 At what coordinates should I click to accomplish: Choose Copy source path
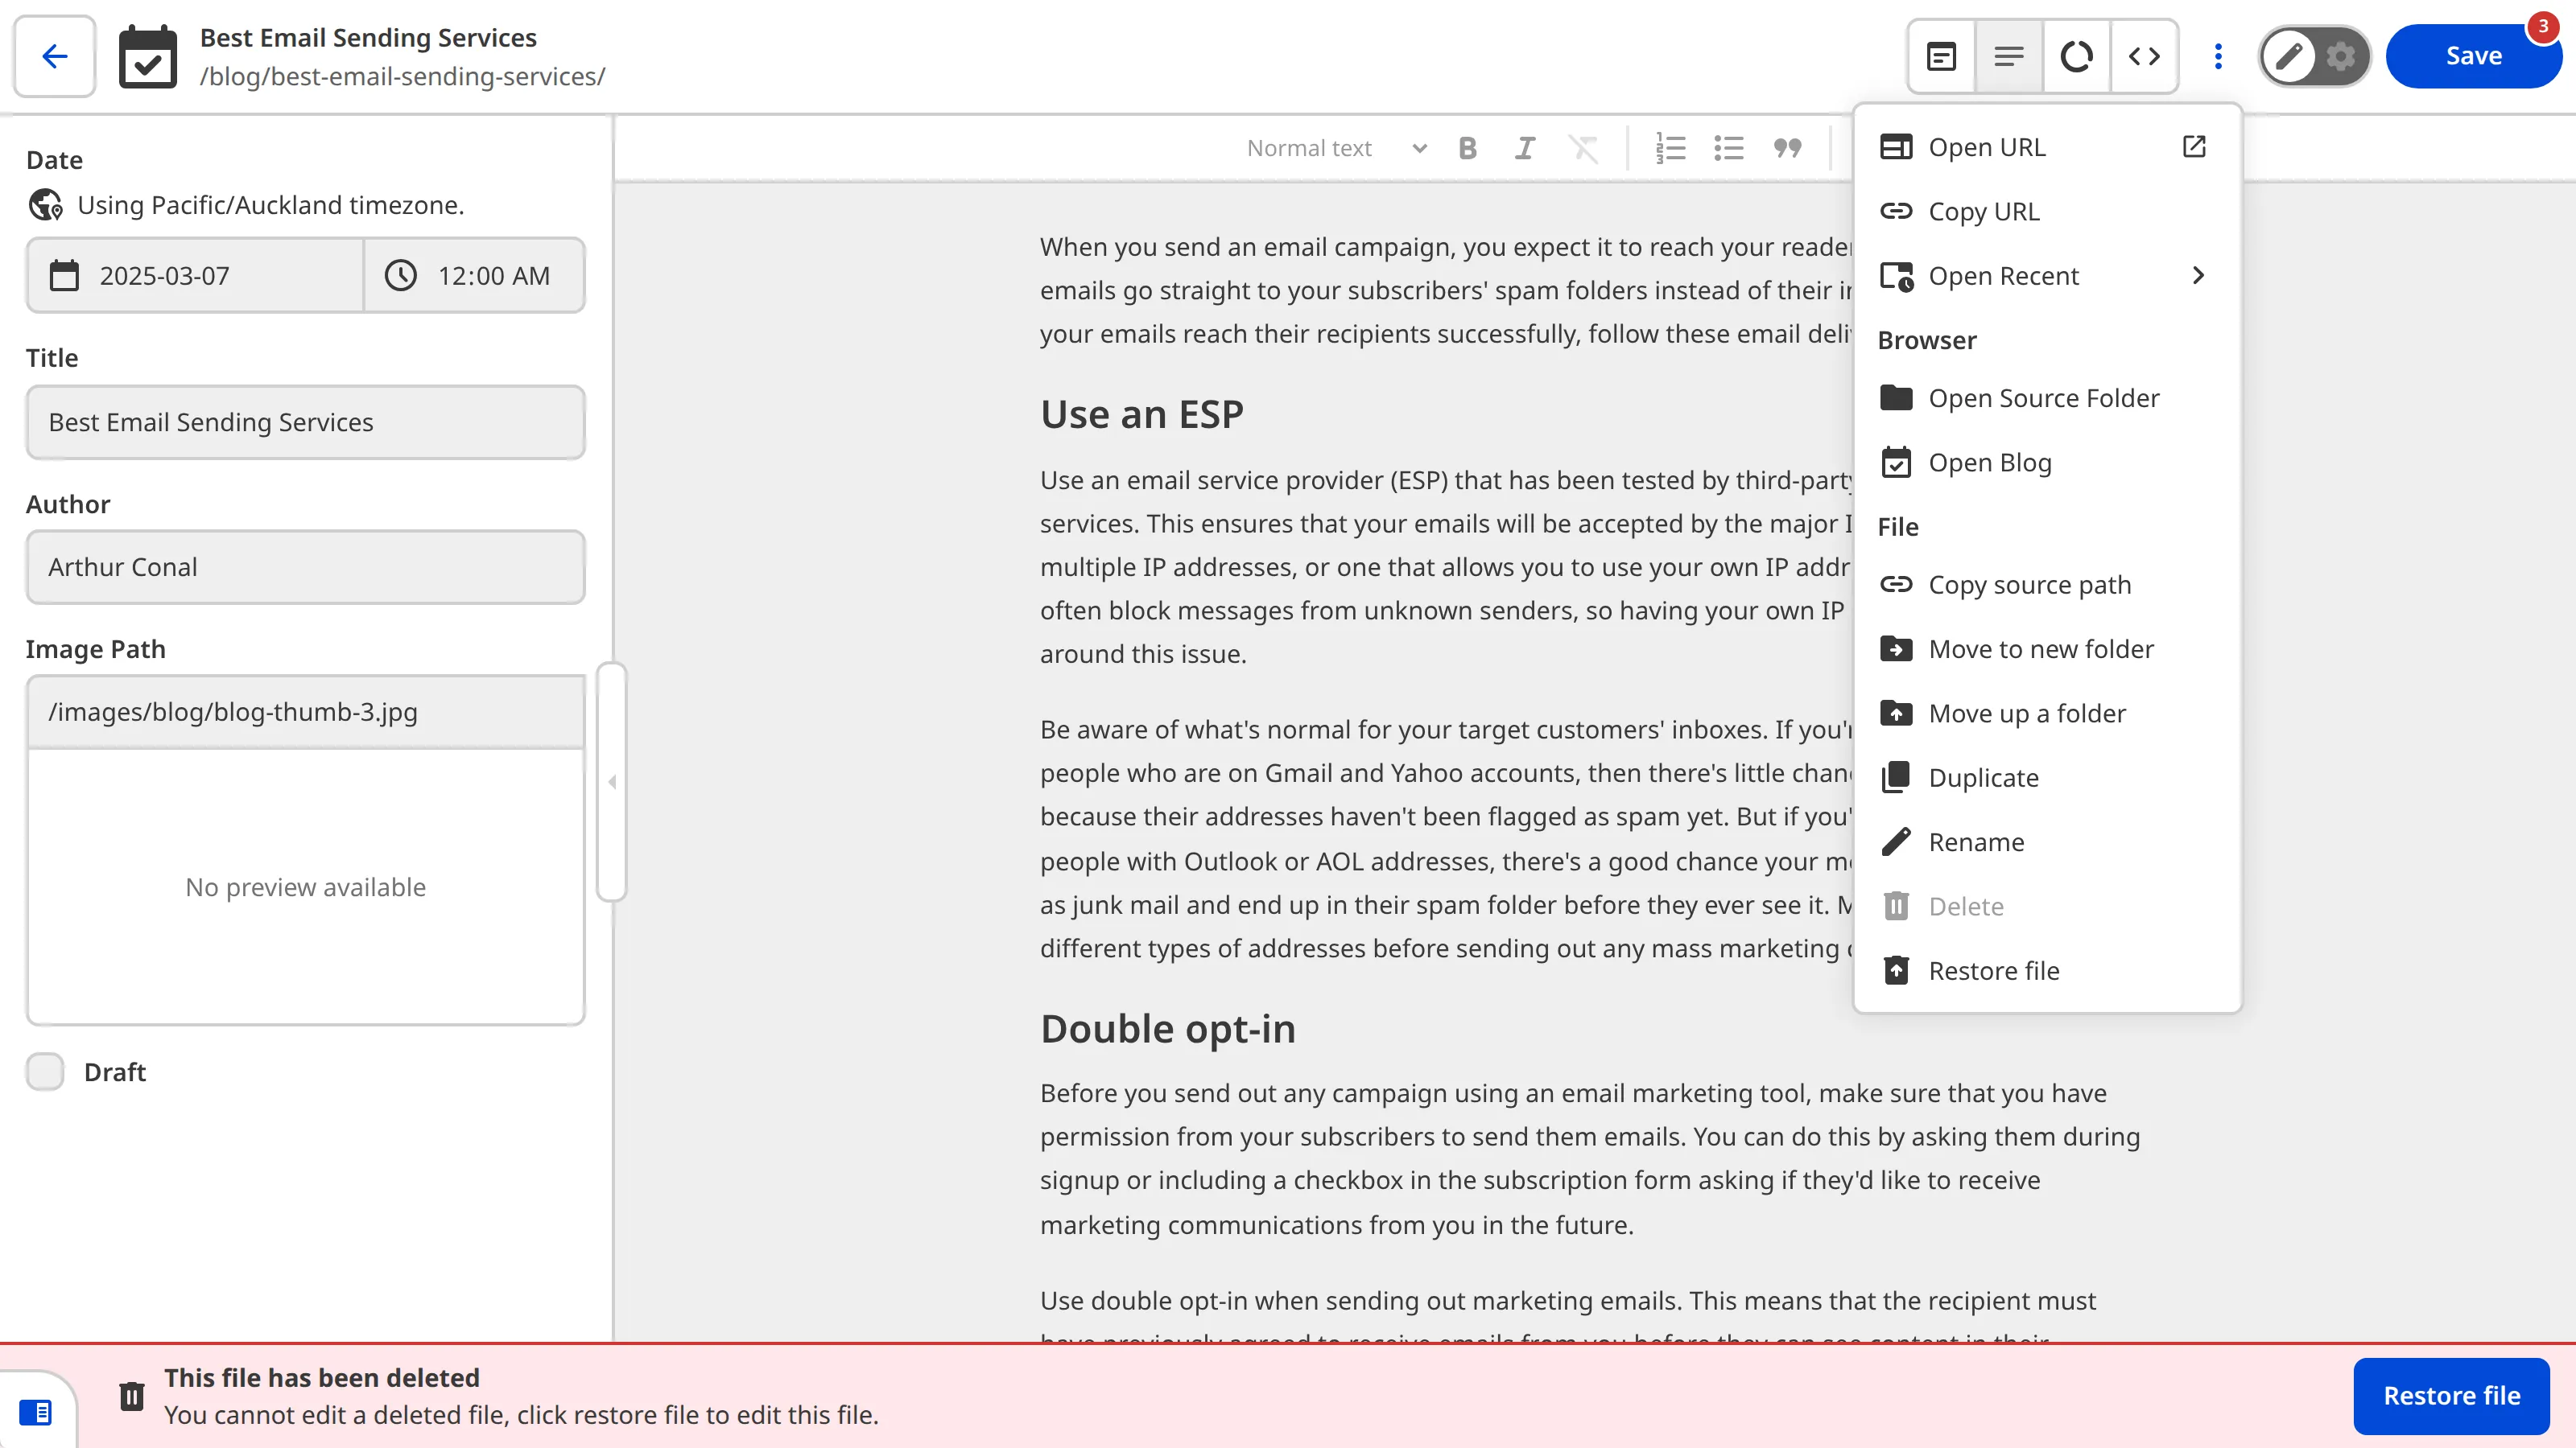click(2046, 585)
